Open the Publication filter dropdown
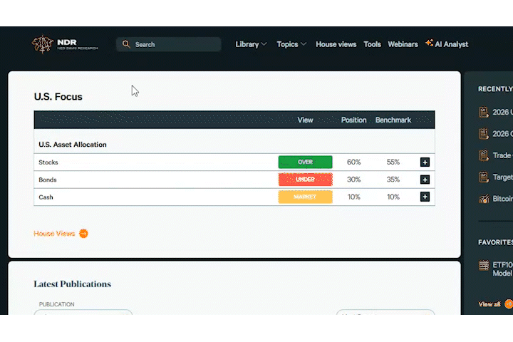Viewport: 513px width, 342px height. [x=85, y=312]
